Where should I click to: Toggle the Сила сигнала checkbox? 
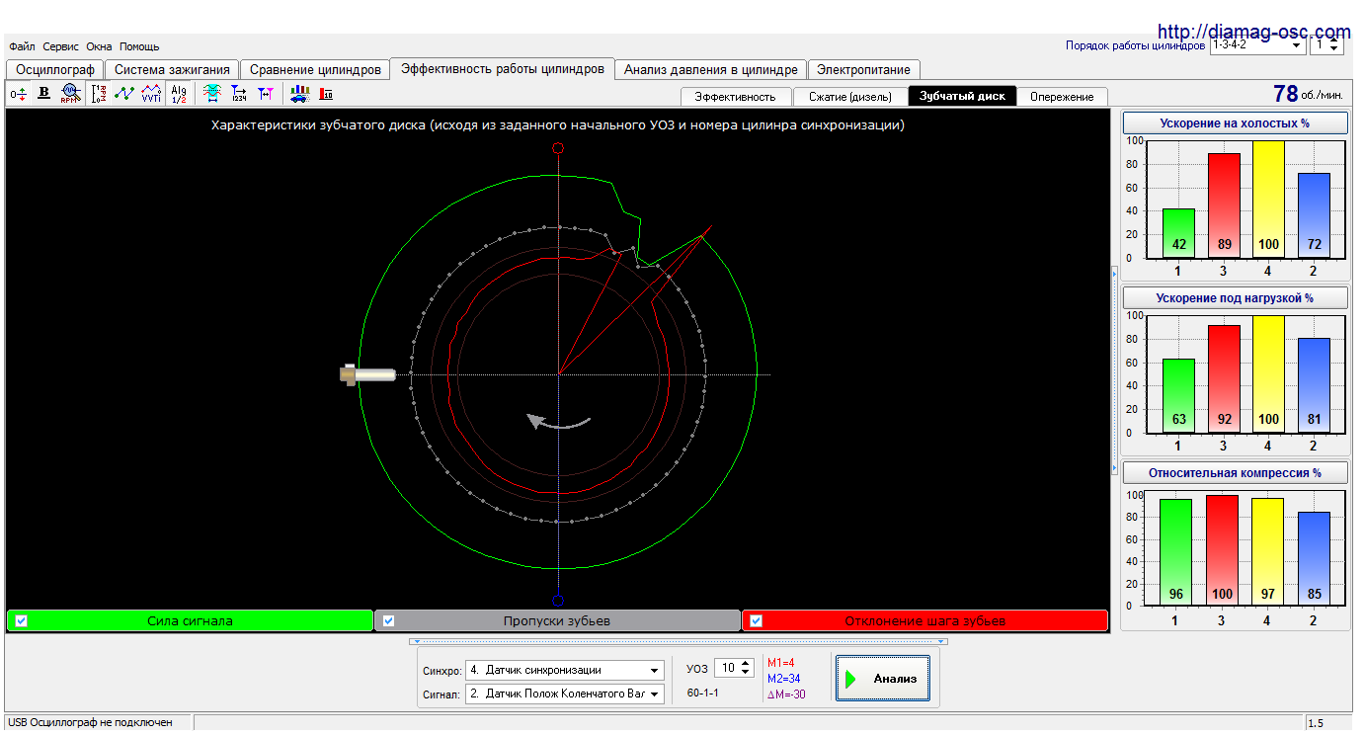pyautogui.click(x=22, y=621)
